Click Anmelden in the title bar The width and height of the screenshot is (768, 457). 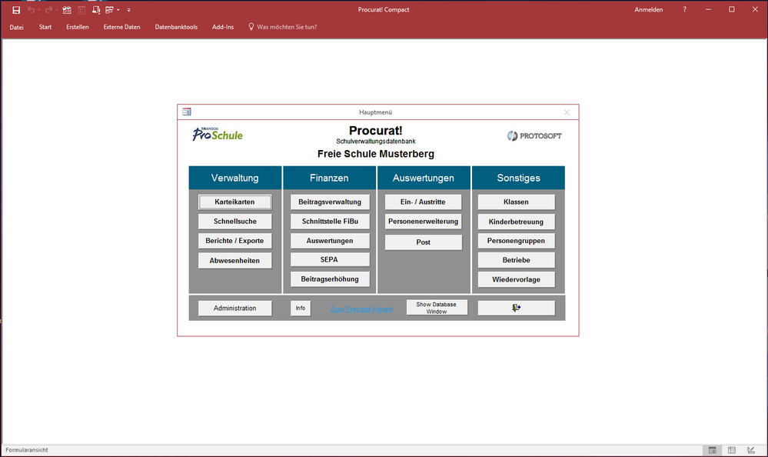(x=649, y=9)
